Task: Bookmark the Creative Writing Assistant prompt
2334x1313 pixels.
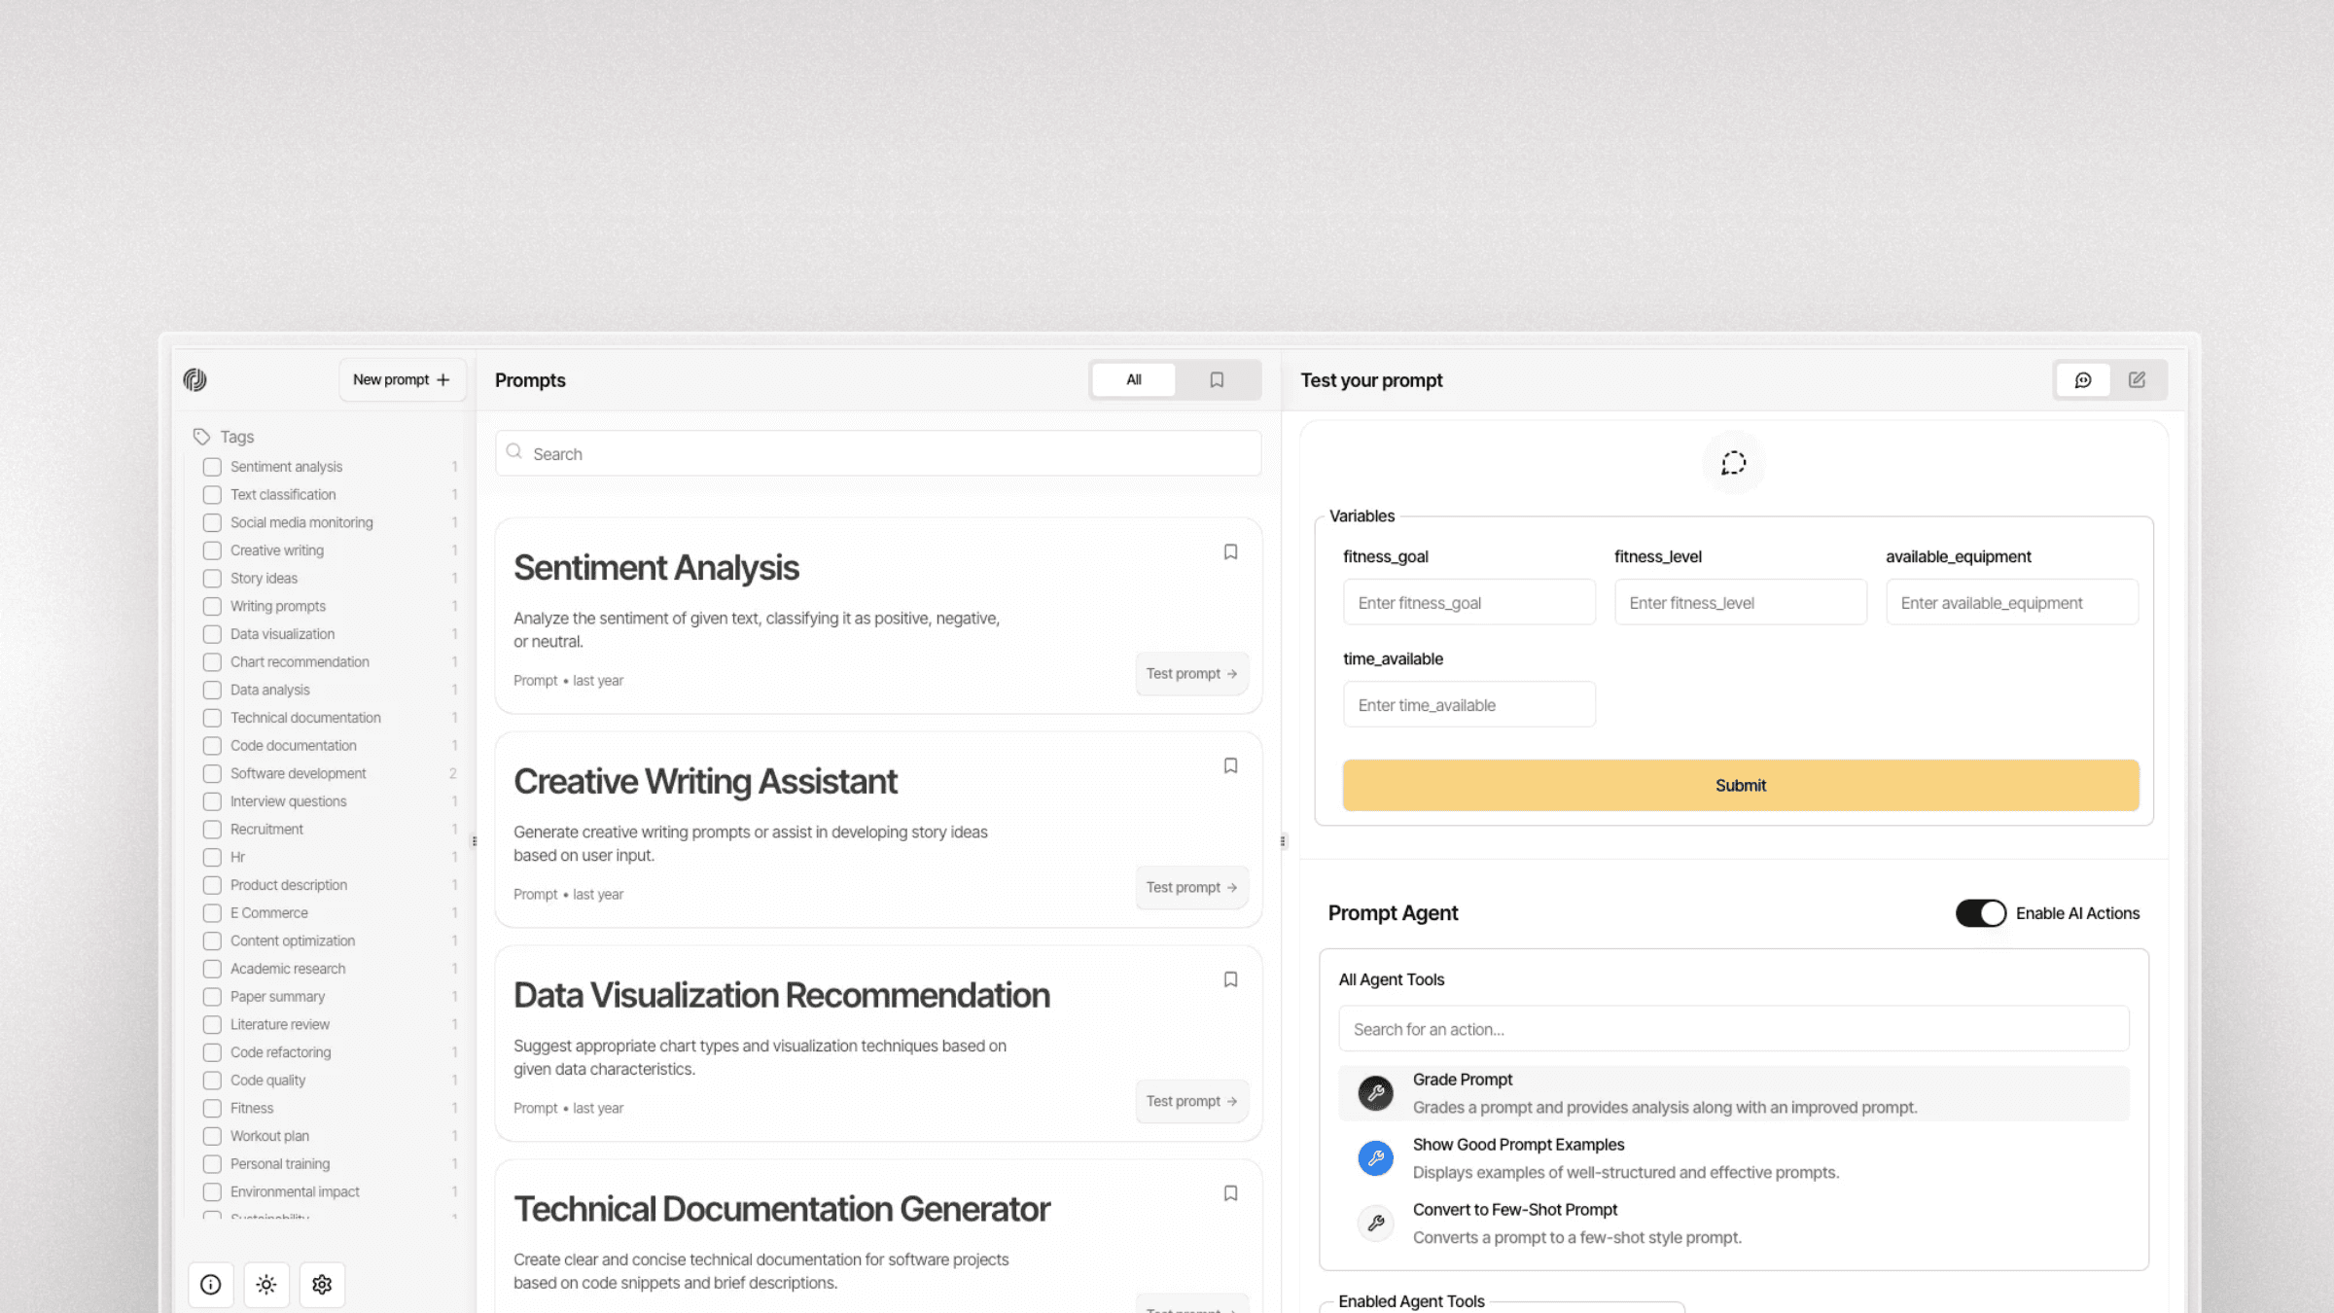Action: (x=1230, y=765)
